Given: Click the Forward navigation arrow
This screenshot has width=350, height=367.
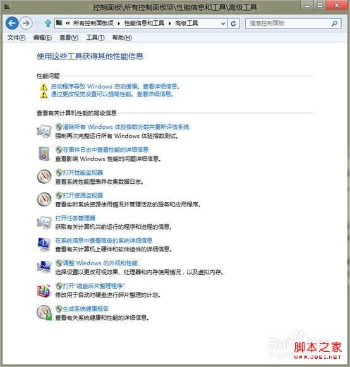Looking at the screenshot, I should [26, 23].
